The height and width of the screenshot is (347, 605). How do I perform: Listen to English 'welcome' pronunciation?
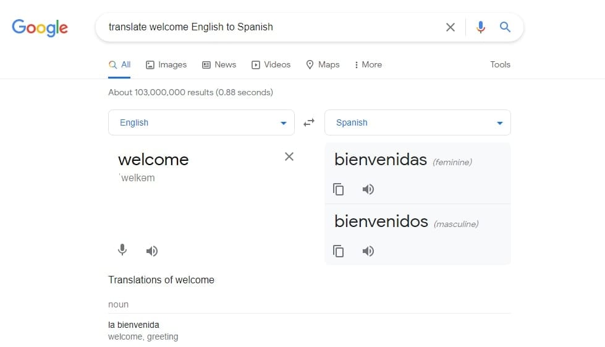tap(152, 251)
